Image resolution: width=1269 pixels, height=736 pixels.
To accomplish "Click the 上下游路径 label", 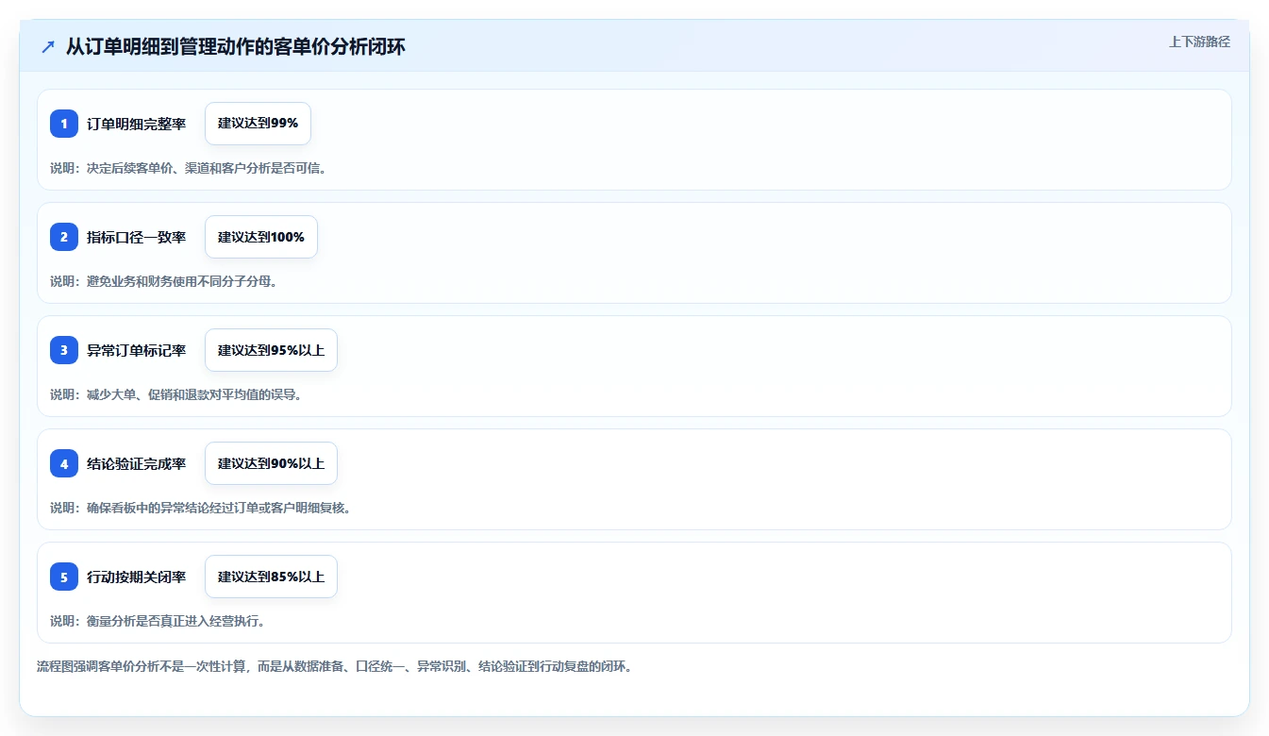I will pos(1199,42).
